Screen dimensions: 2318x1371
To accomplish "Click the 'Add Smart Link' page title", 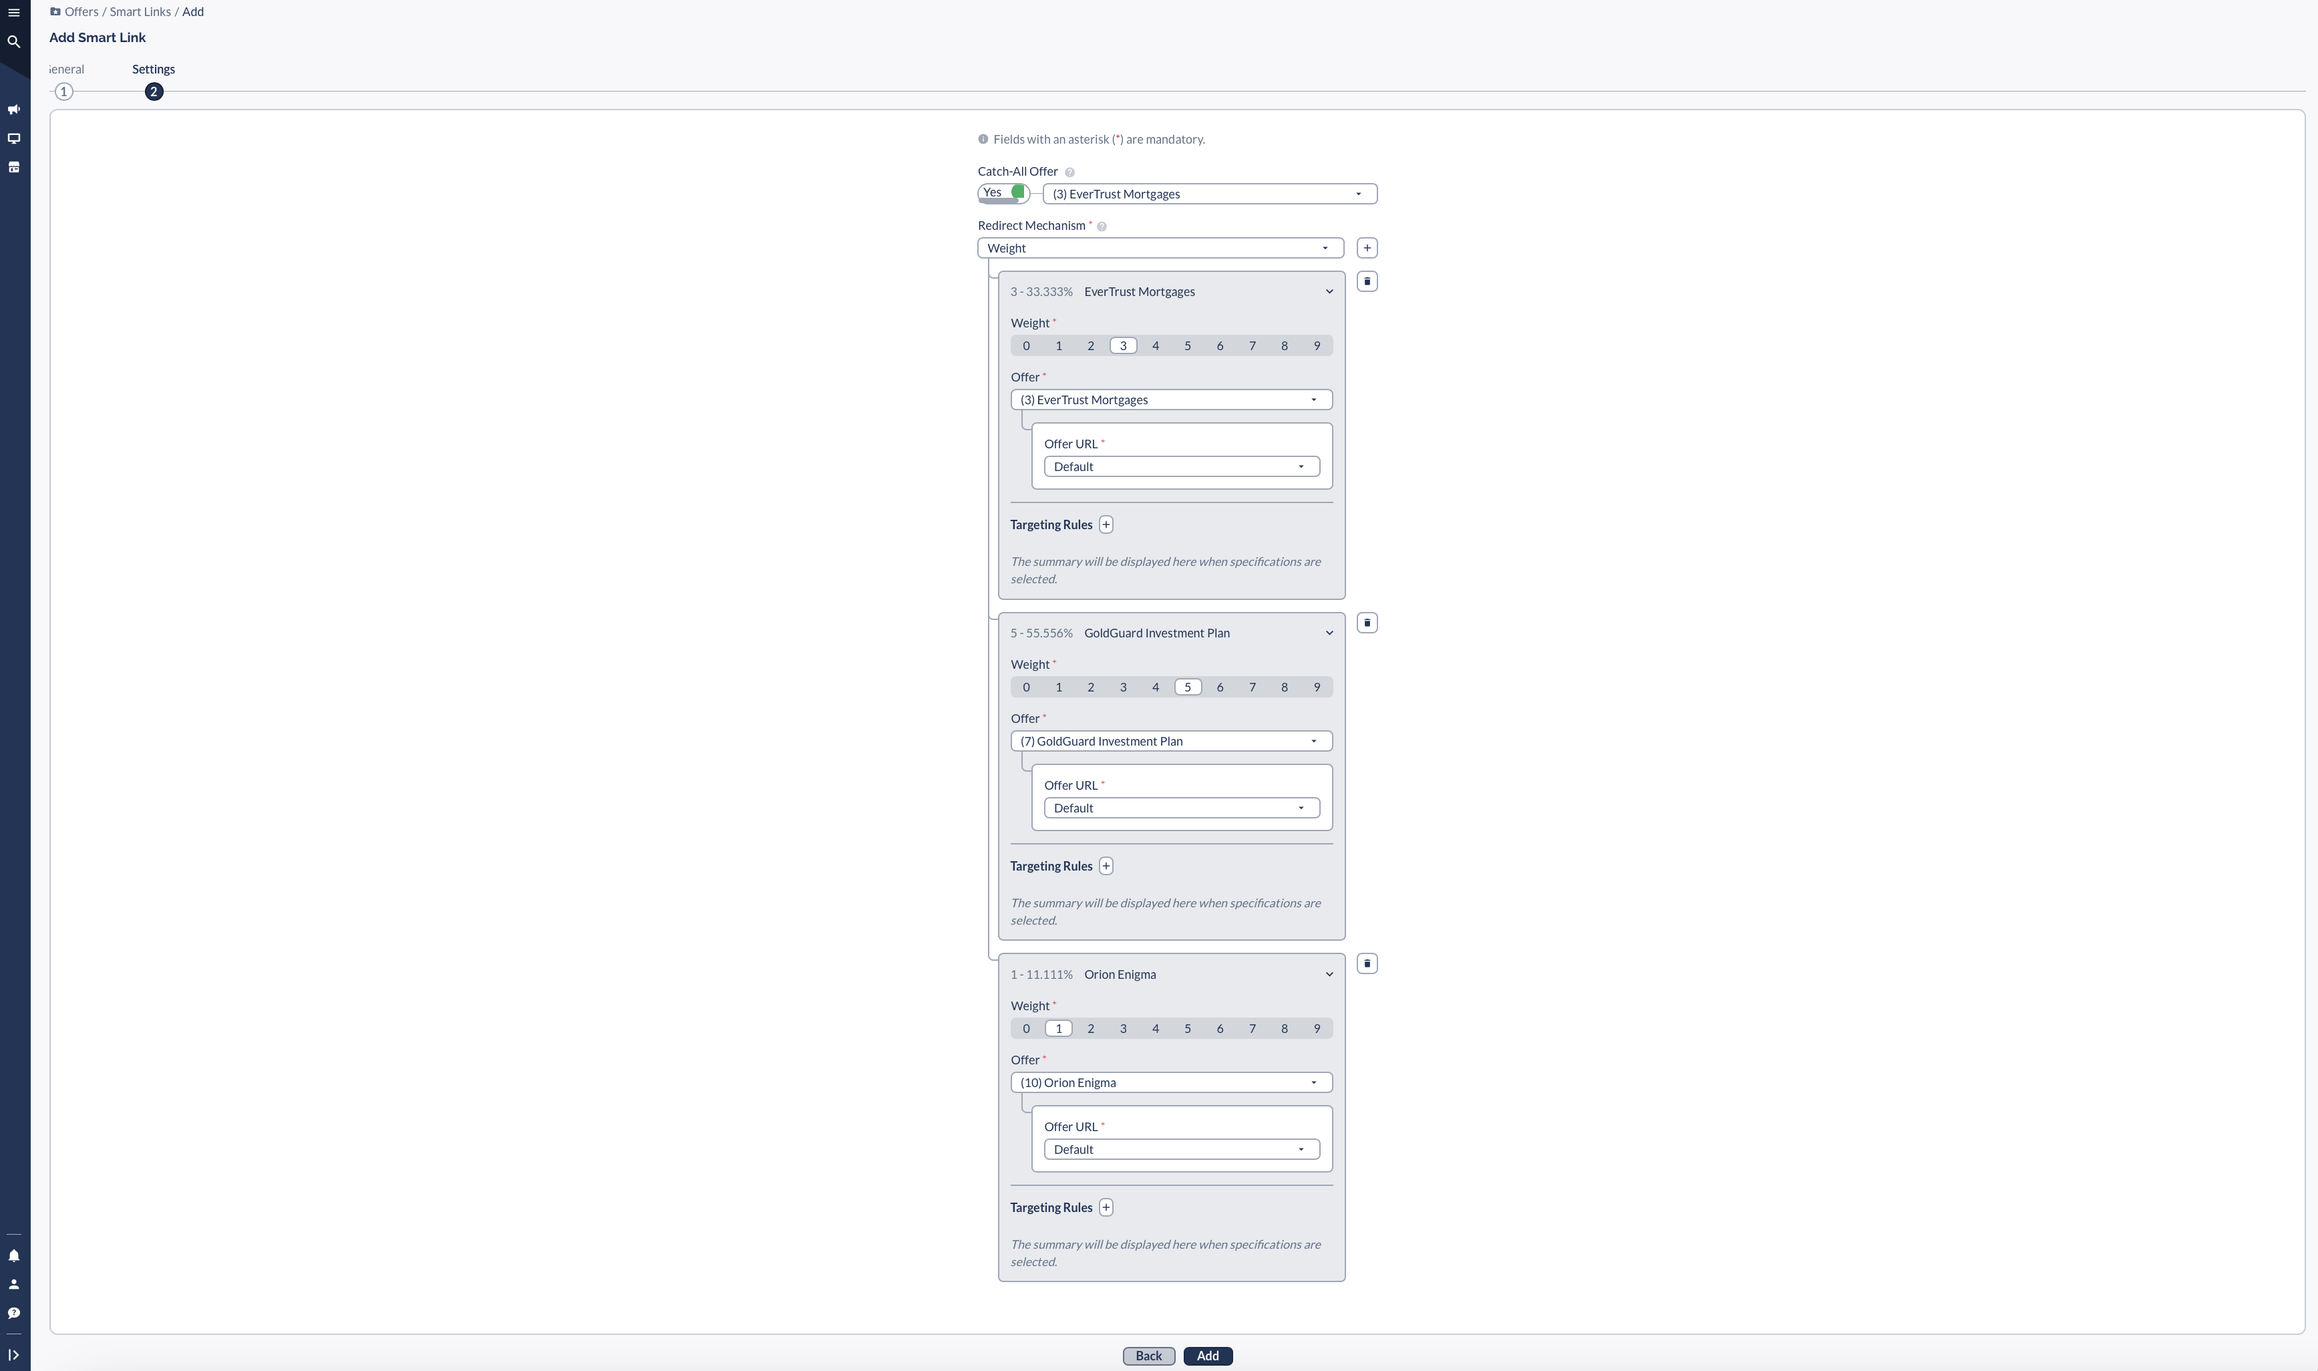I will pyautogui.click(x=98, y=38).
